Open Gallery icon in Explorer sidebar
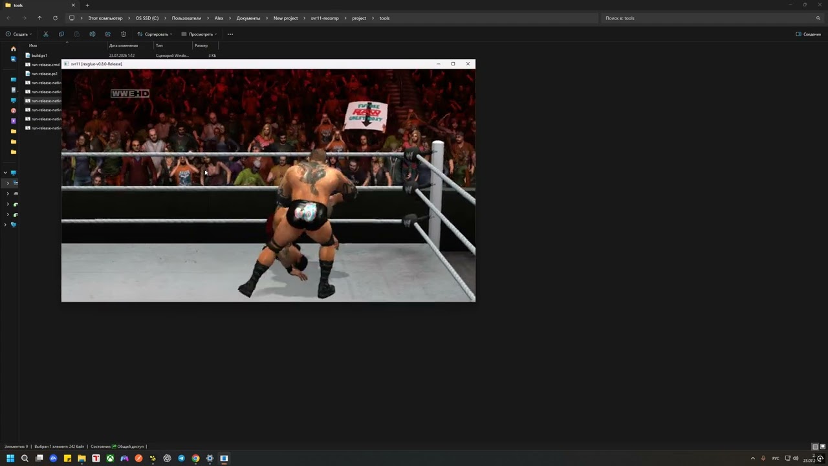The height and width of the screenshot is (466, 828). (14, 59)
